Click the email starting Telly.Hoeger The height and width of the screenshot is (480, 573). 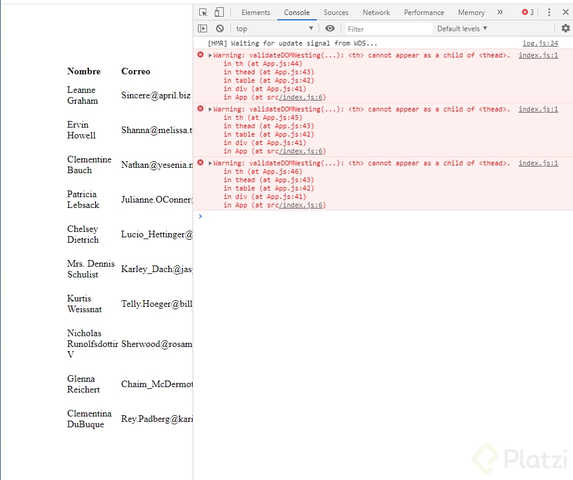(x=157, y=304)
